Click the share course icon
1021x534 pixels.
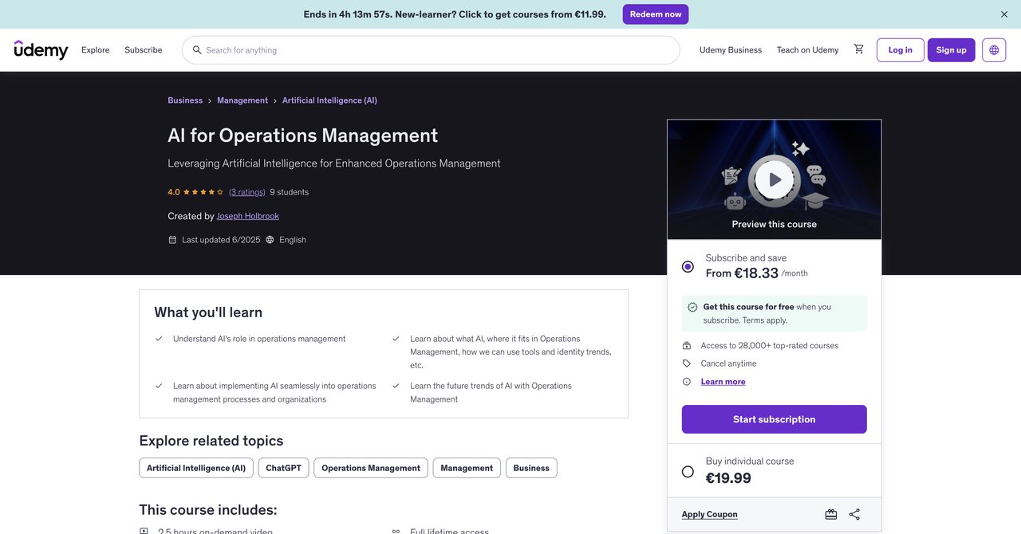[x=854, y=515]
